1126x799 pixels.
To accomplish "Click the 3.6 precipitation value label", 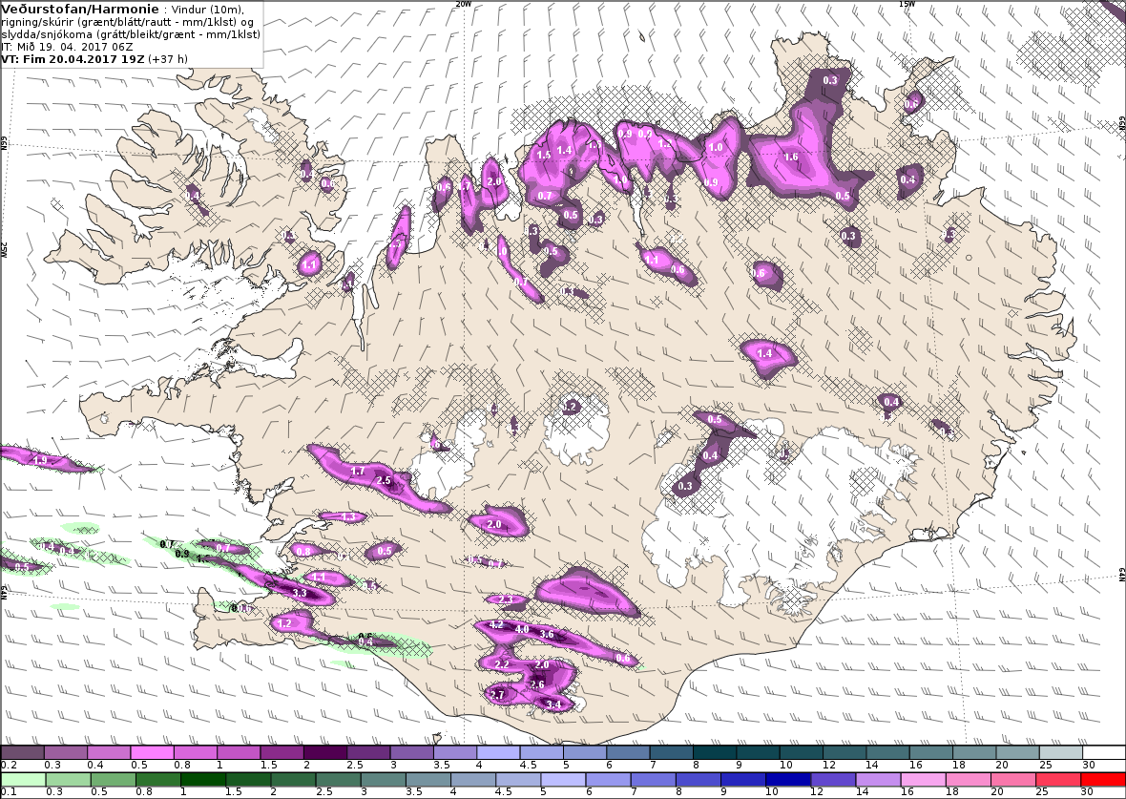I will (x=547, y=635).
